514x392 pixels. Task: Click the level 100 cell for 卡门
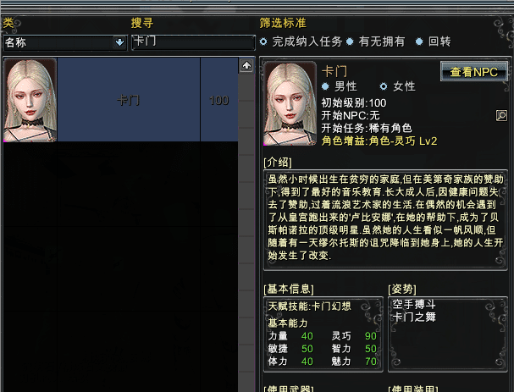point(219,100)
